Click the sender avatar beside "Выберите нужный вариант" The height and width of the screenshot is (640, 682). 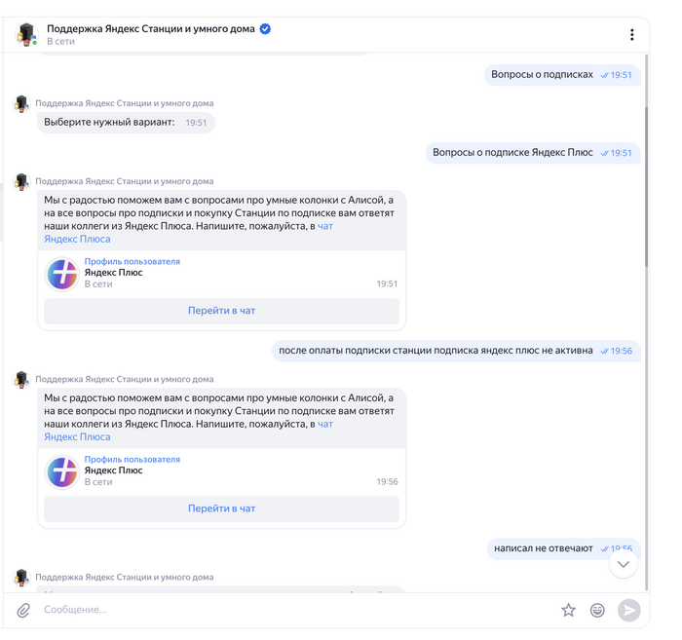(x=21, y=103)
